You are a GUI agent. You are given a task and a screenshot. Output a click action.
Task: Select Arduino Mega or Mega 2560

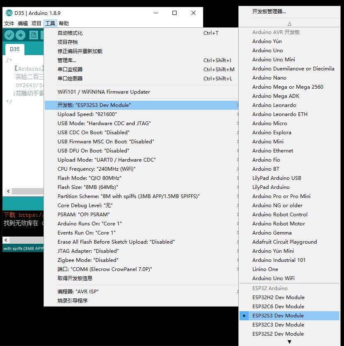pyautogui.click(x=289, y=87)
